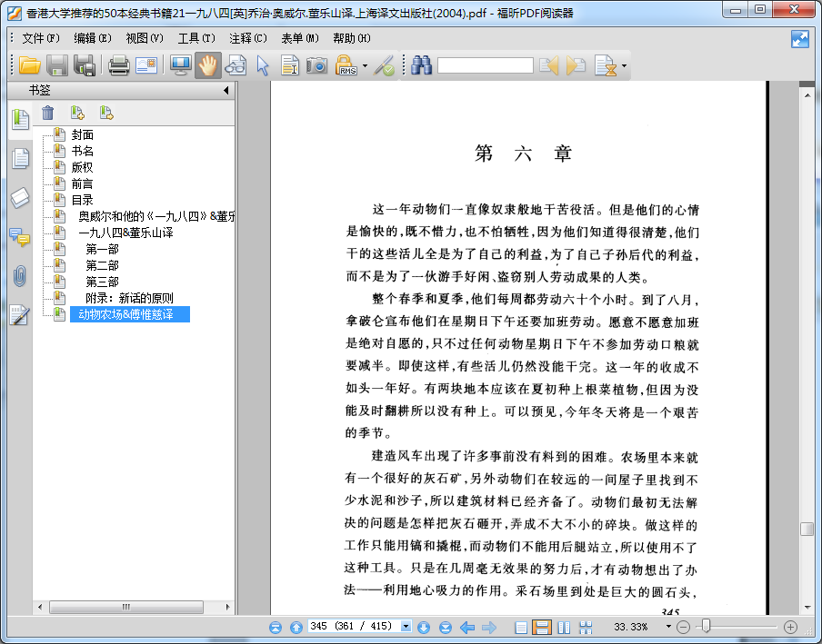Select the arrow annotation selection tool
Screen dimensions: 822x644
263,66
